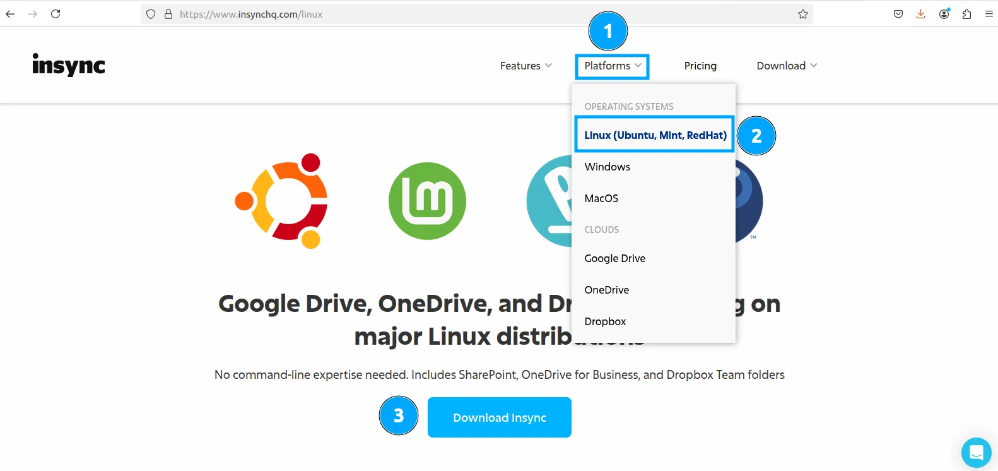Click the page headline about Linux distributions

point(499,320)
